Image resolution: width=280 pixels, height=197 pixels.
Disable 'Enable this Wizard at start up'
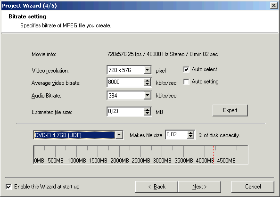pyautogui.click(x=8, y=187)
